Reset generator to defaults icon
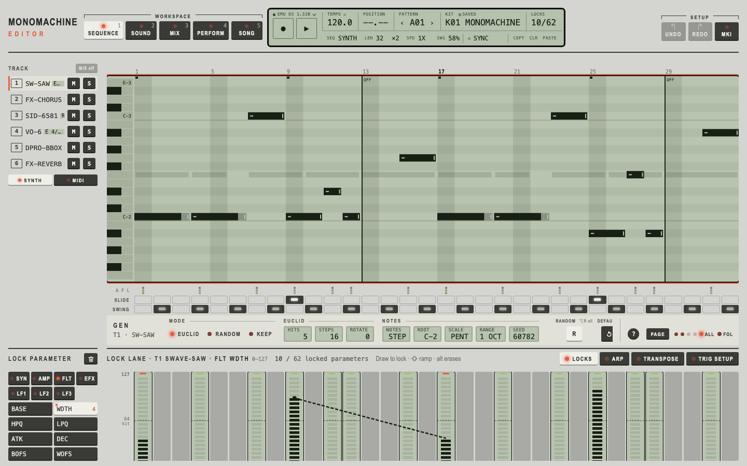This screenshot has width=747, height=466. point(607,334)
